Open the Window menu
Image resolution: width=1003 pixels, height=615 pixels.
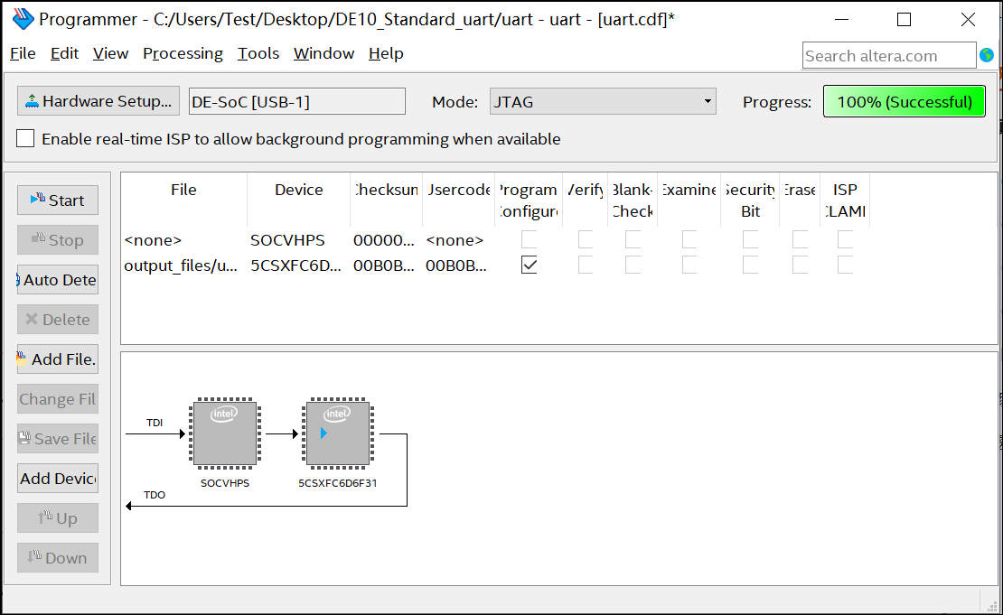(323, 53)
